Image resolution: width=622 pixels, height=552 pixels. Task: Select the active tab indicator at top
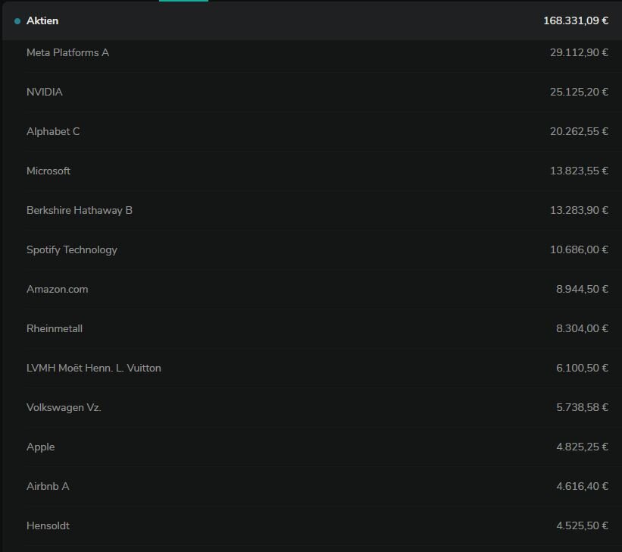pyautogui.click(x=183, y=1)
